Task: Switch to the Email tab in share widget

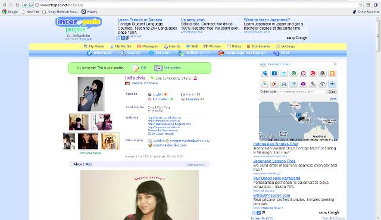Action: point(286,64)
